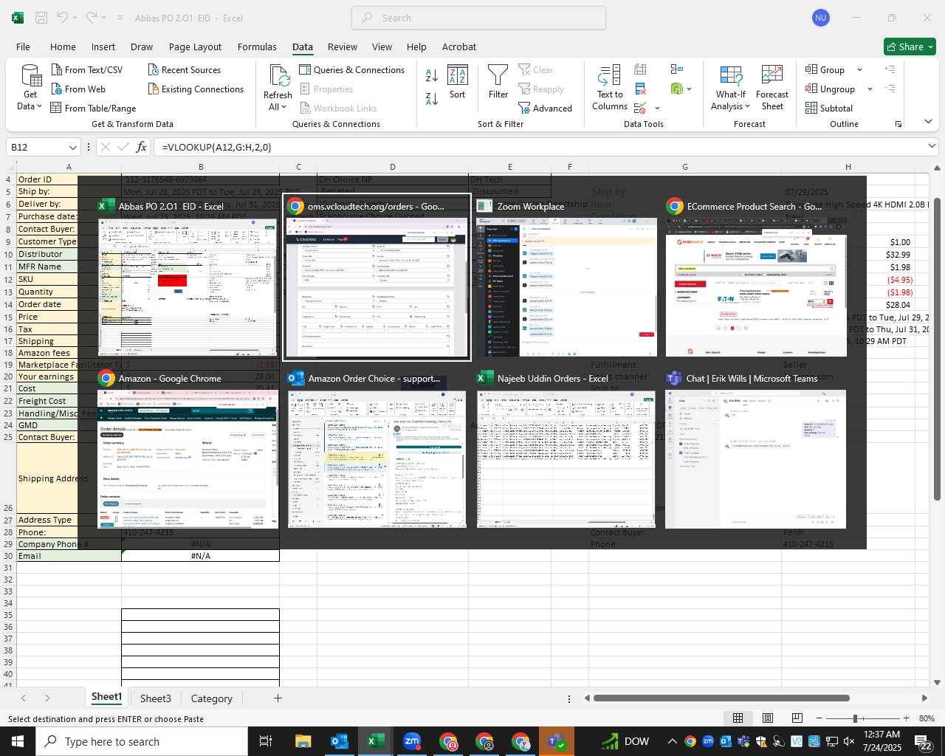Import data From Text/CSV

86,69
